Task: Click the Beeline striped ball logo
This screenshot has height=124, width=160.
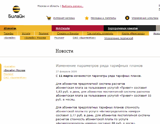Action: click(x=16, y=9)
